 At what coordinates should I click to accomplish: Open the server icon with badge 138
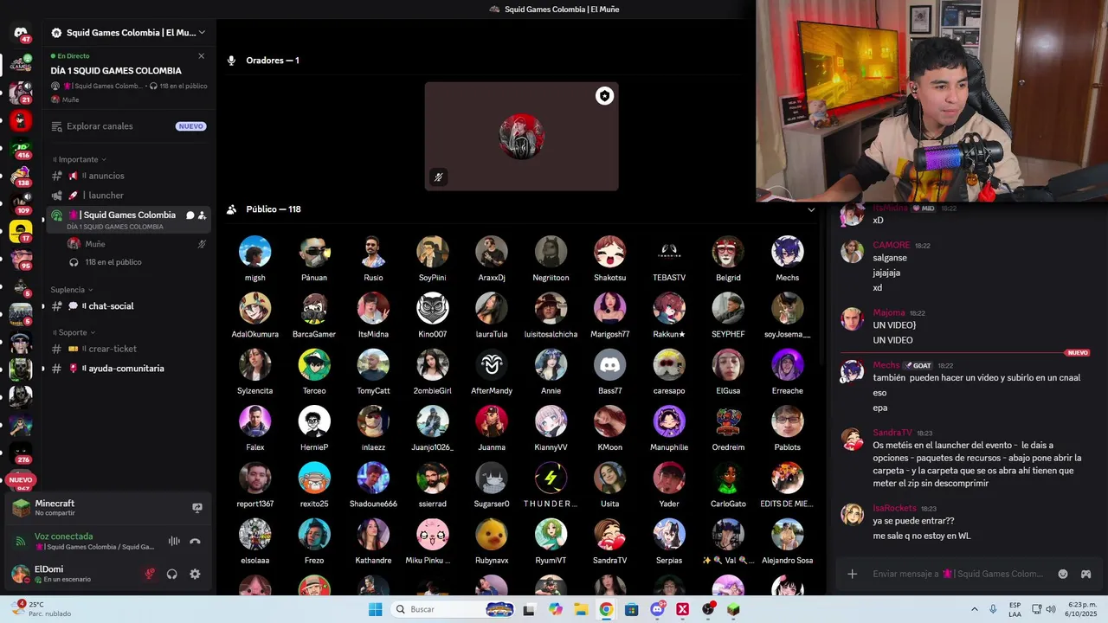21,175
